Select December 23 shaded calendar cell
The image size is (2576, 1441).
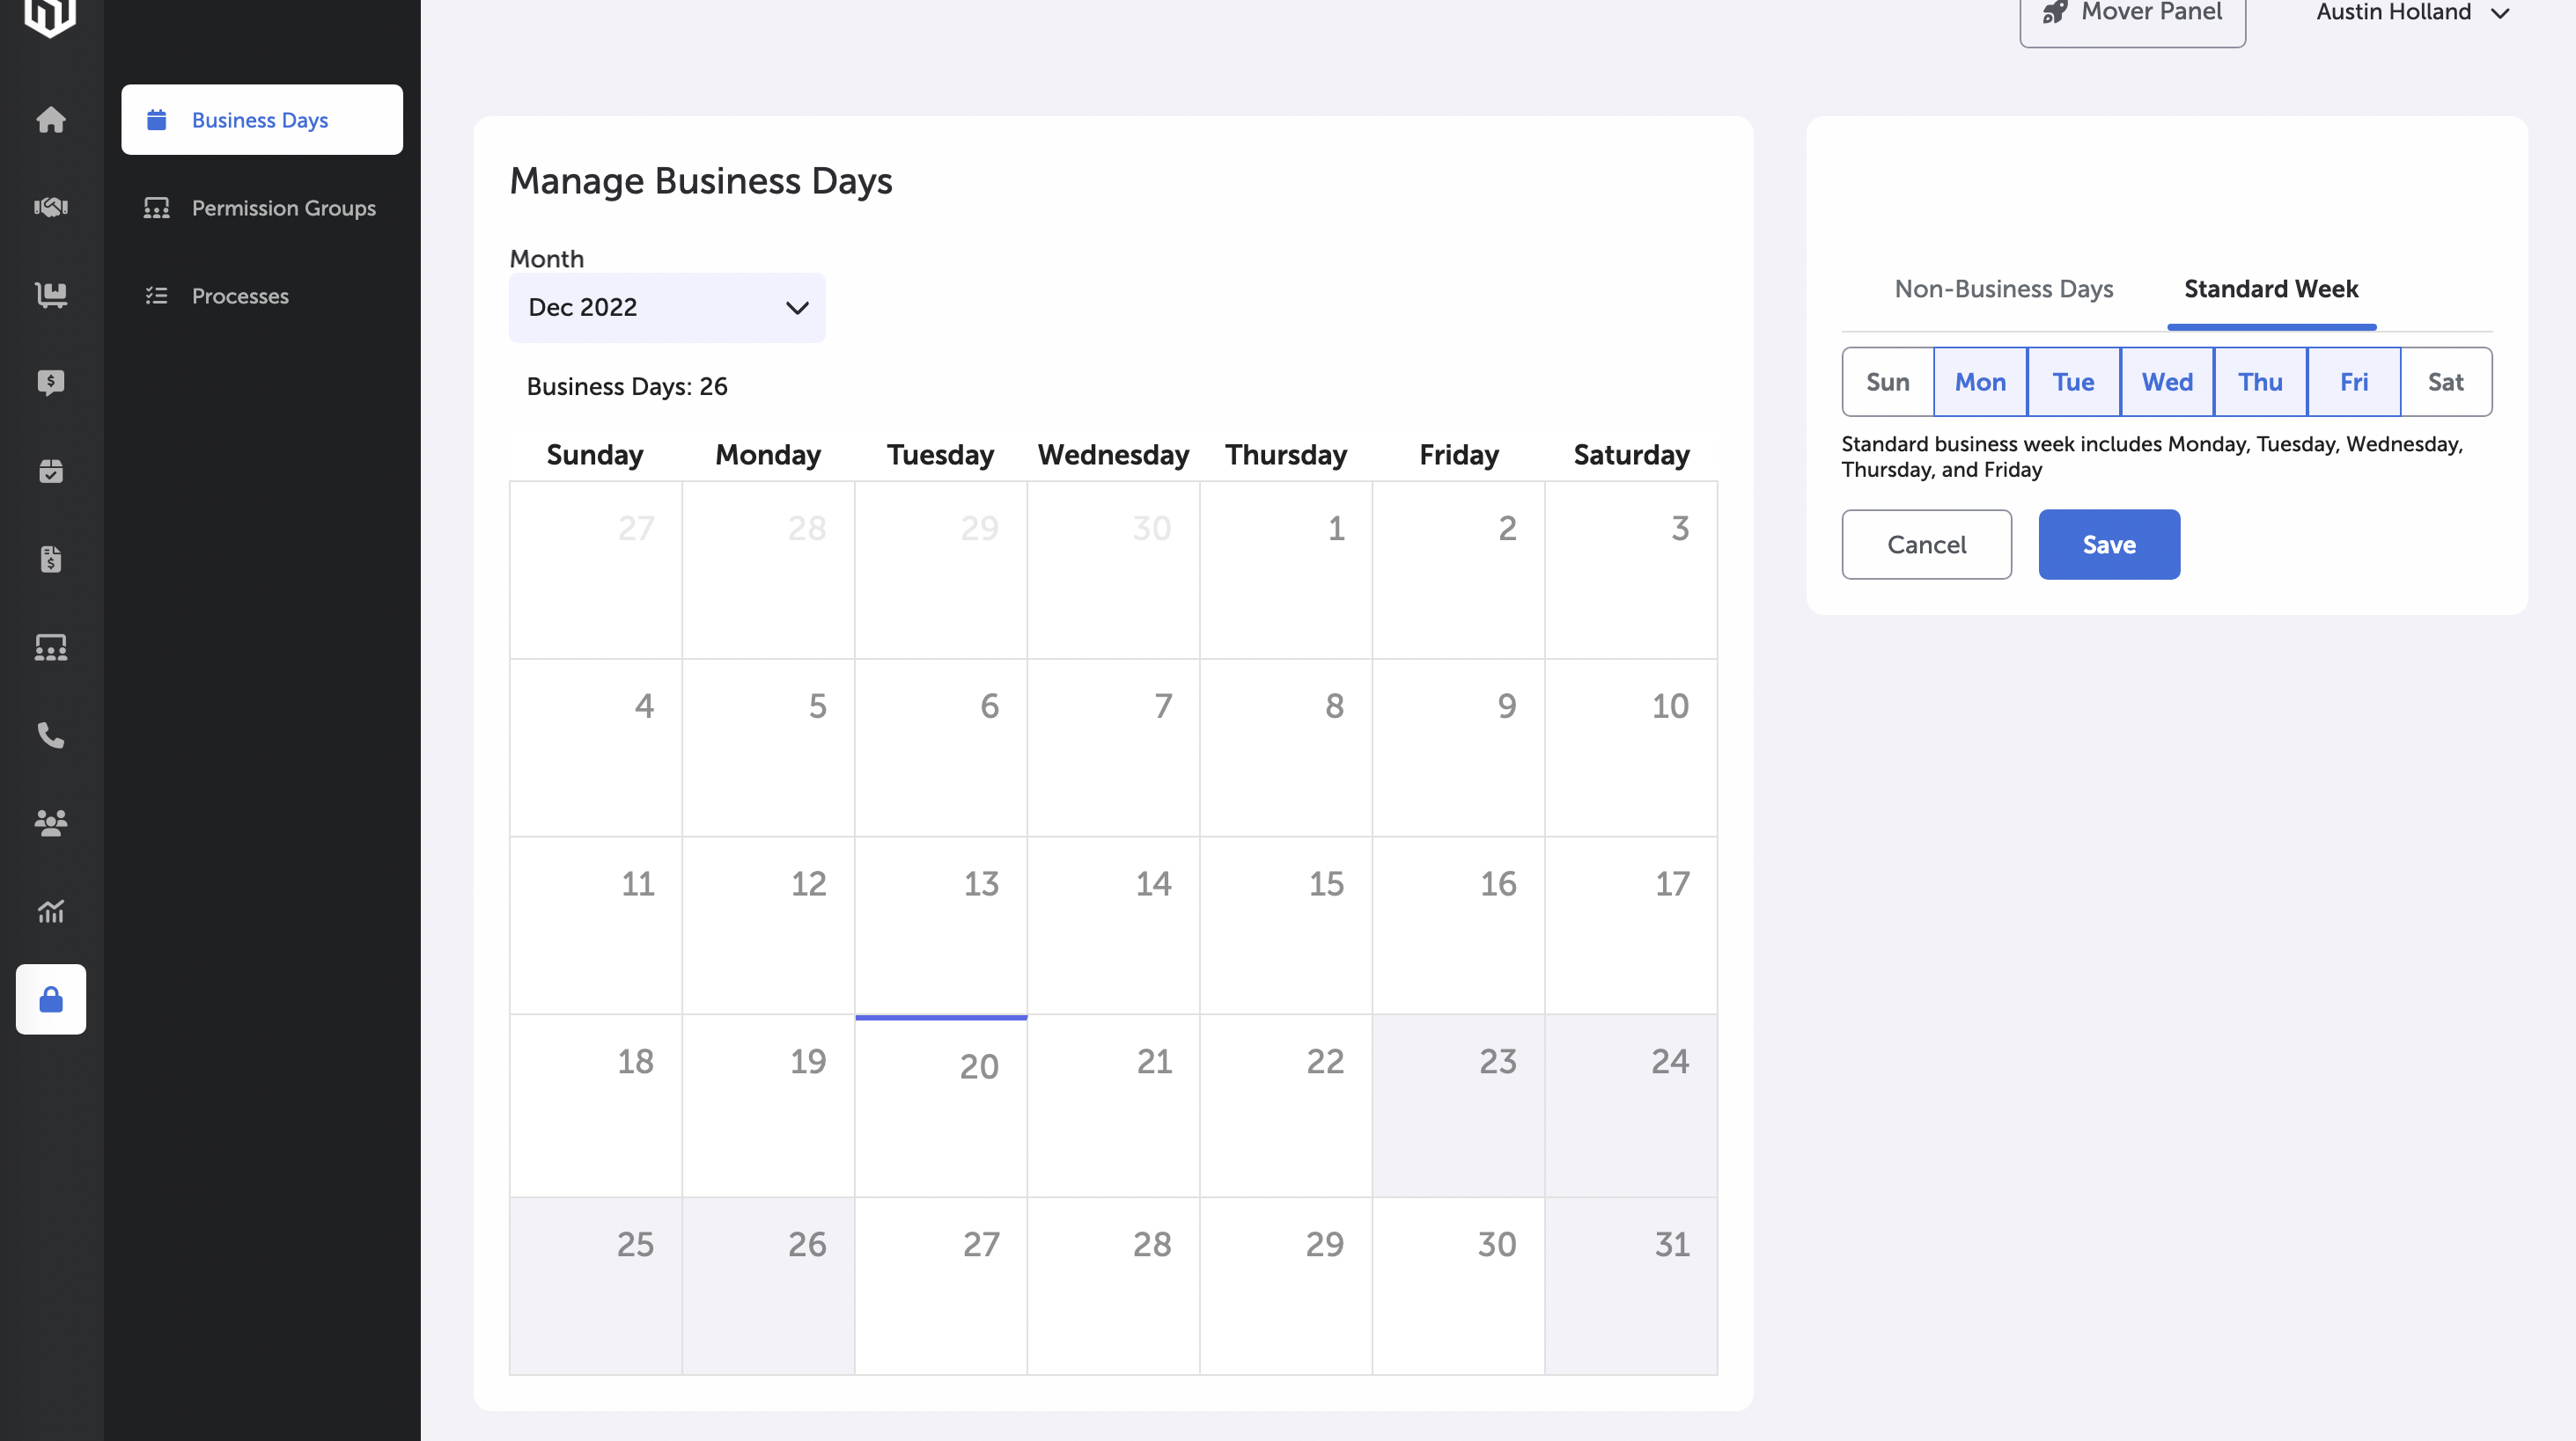coord(1458,1106)
